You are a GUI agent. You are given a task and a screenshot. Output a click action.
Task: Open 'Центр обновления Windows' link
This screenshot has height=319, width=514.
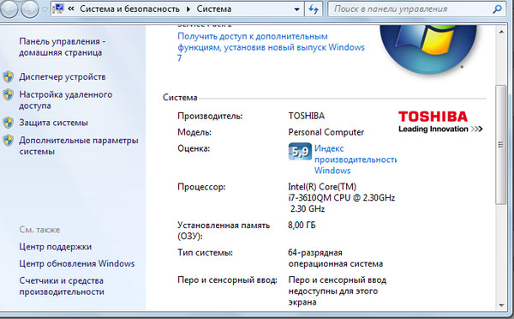(77, 263)
